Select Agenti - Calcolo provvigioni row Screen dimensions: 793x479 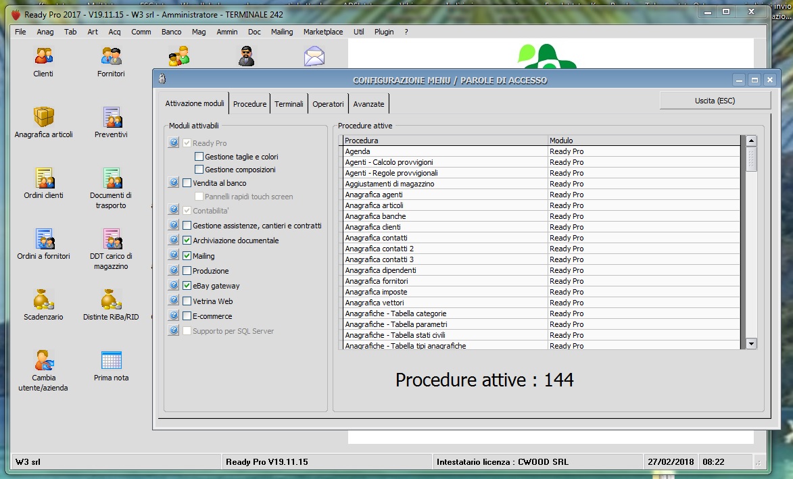[x=541, y=162]
